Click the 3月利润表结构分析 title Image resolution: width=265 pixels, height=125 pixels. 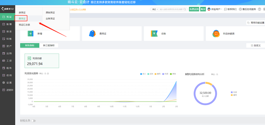tap(195, 74)
